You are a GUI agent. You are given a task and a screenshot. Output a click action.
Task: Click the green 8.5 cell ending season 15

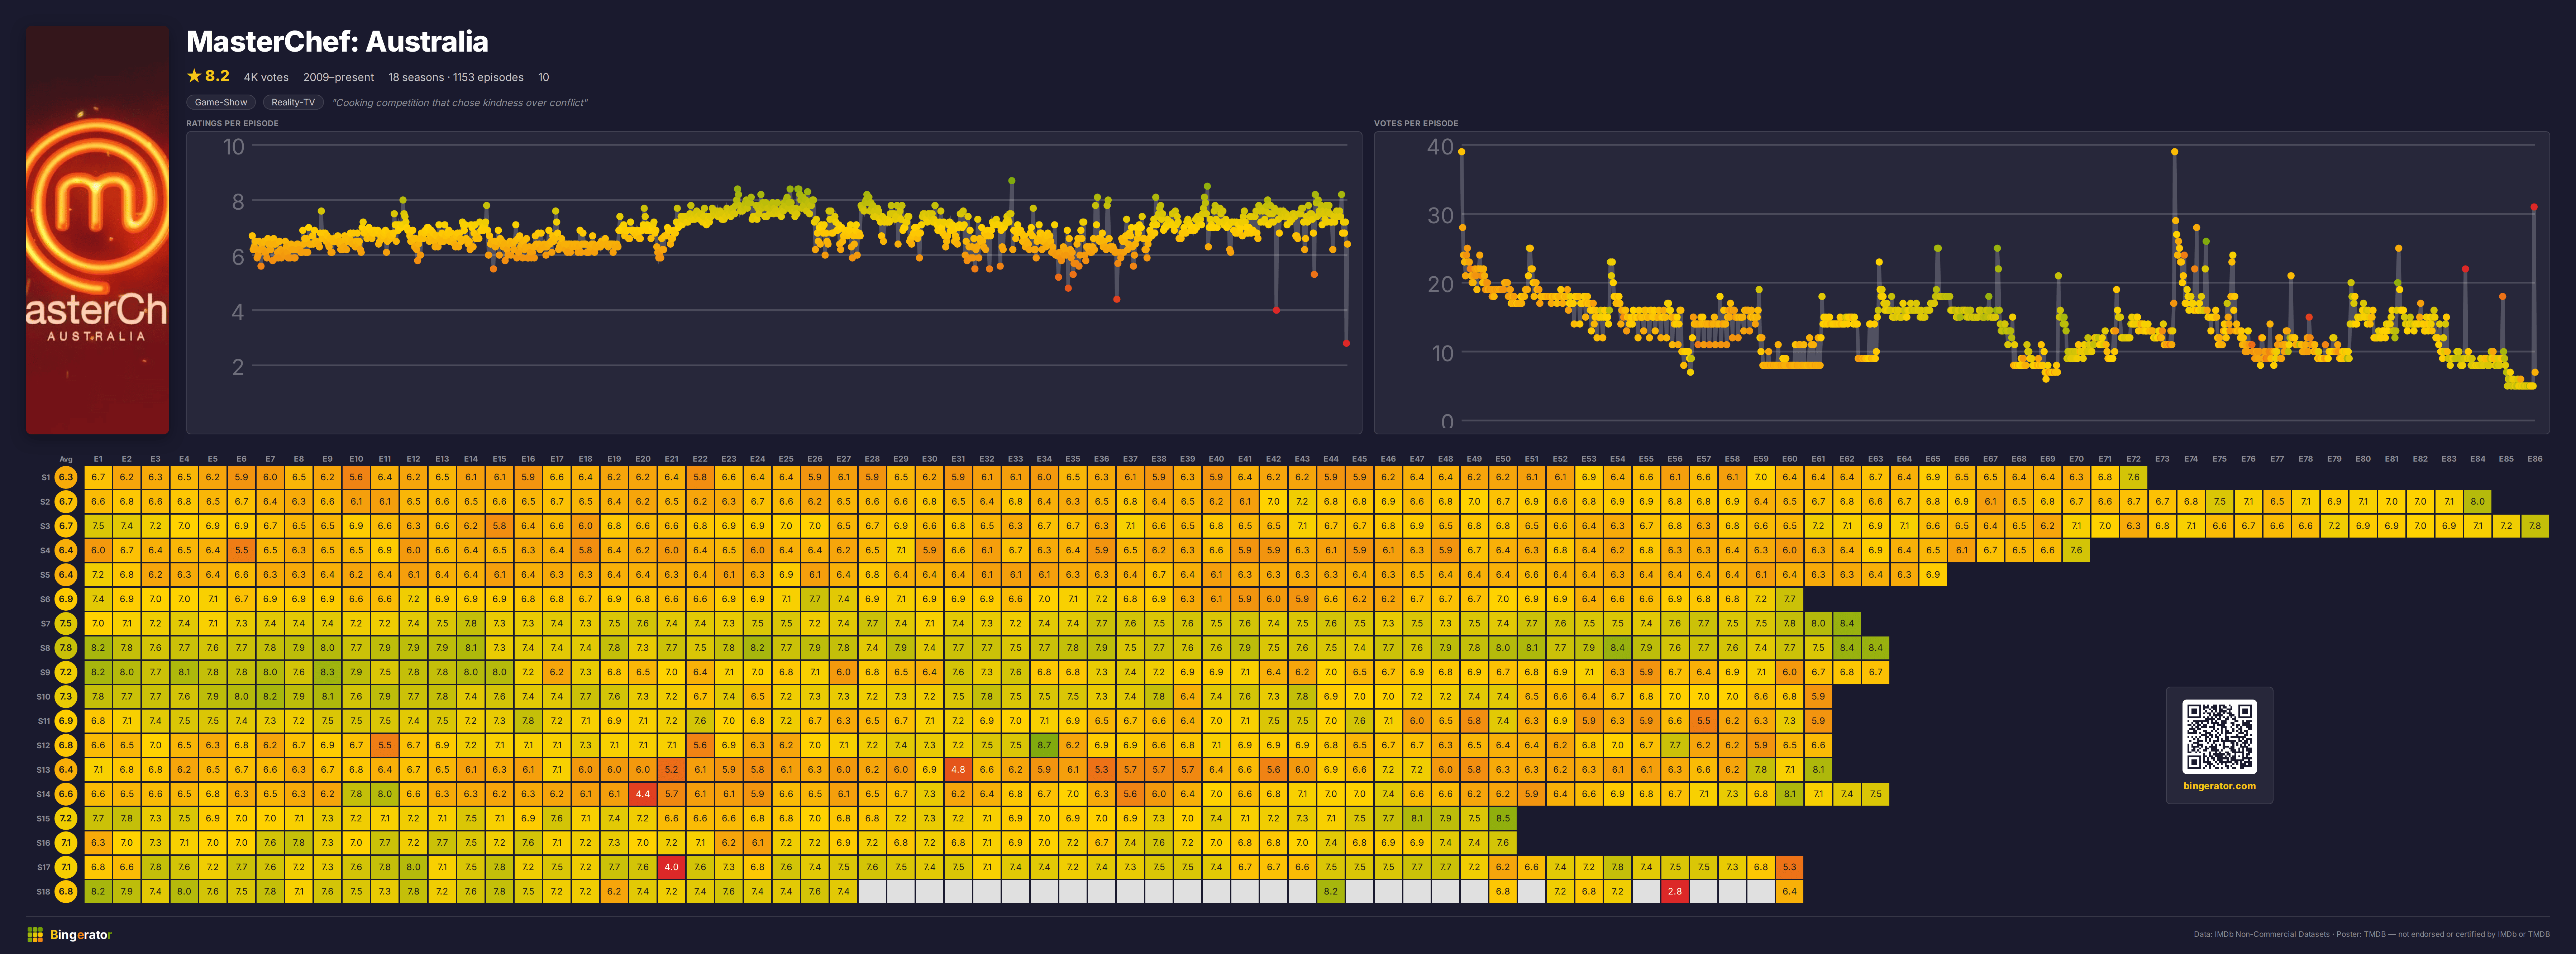click(x=1503, y=818)
